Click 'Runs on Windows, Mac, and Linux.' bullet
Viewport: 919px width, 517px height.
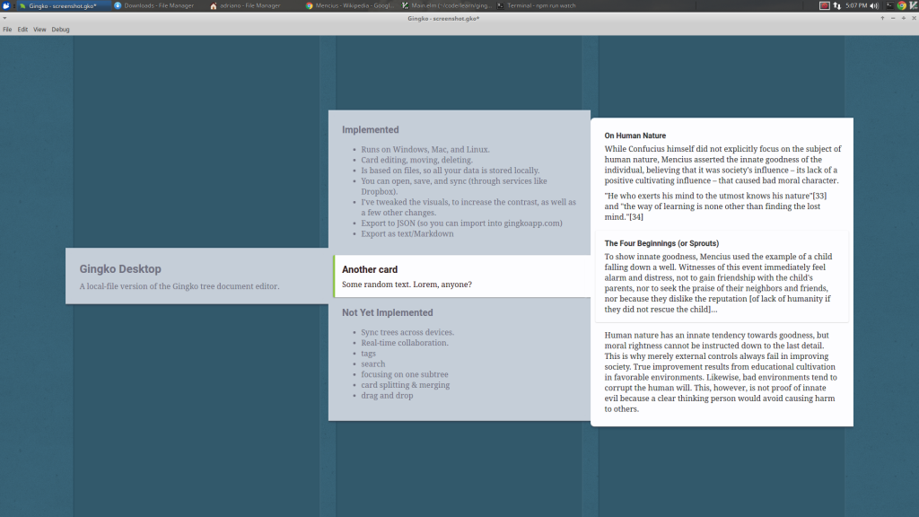[424, 150]
